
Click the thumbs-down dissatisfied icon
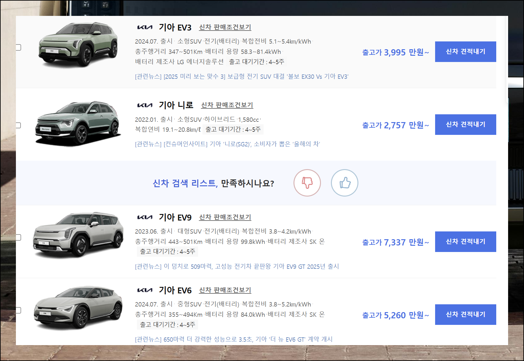click(307, 183)
